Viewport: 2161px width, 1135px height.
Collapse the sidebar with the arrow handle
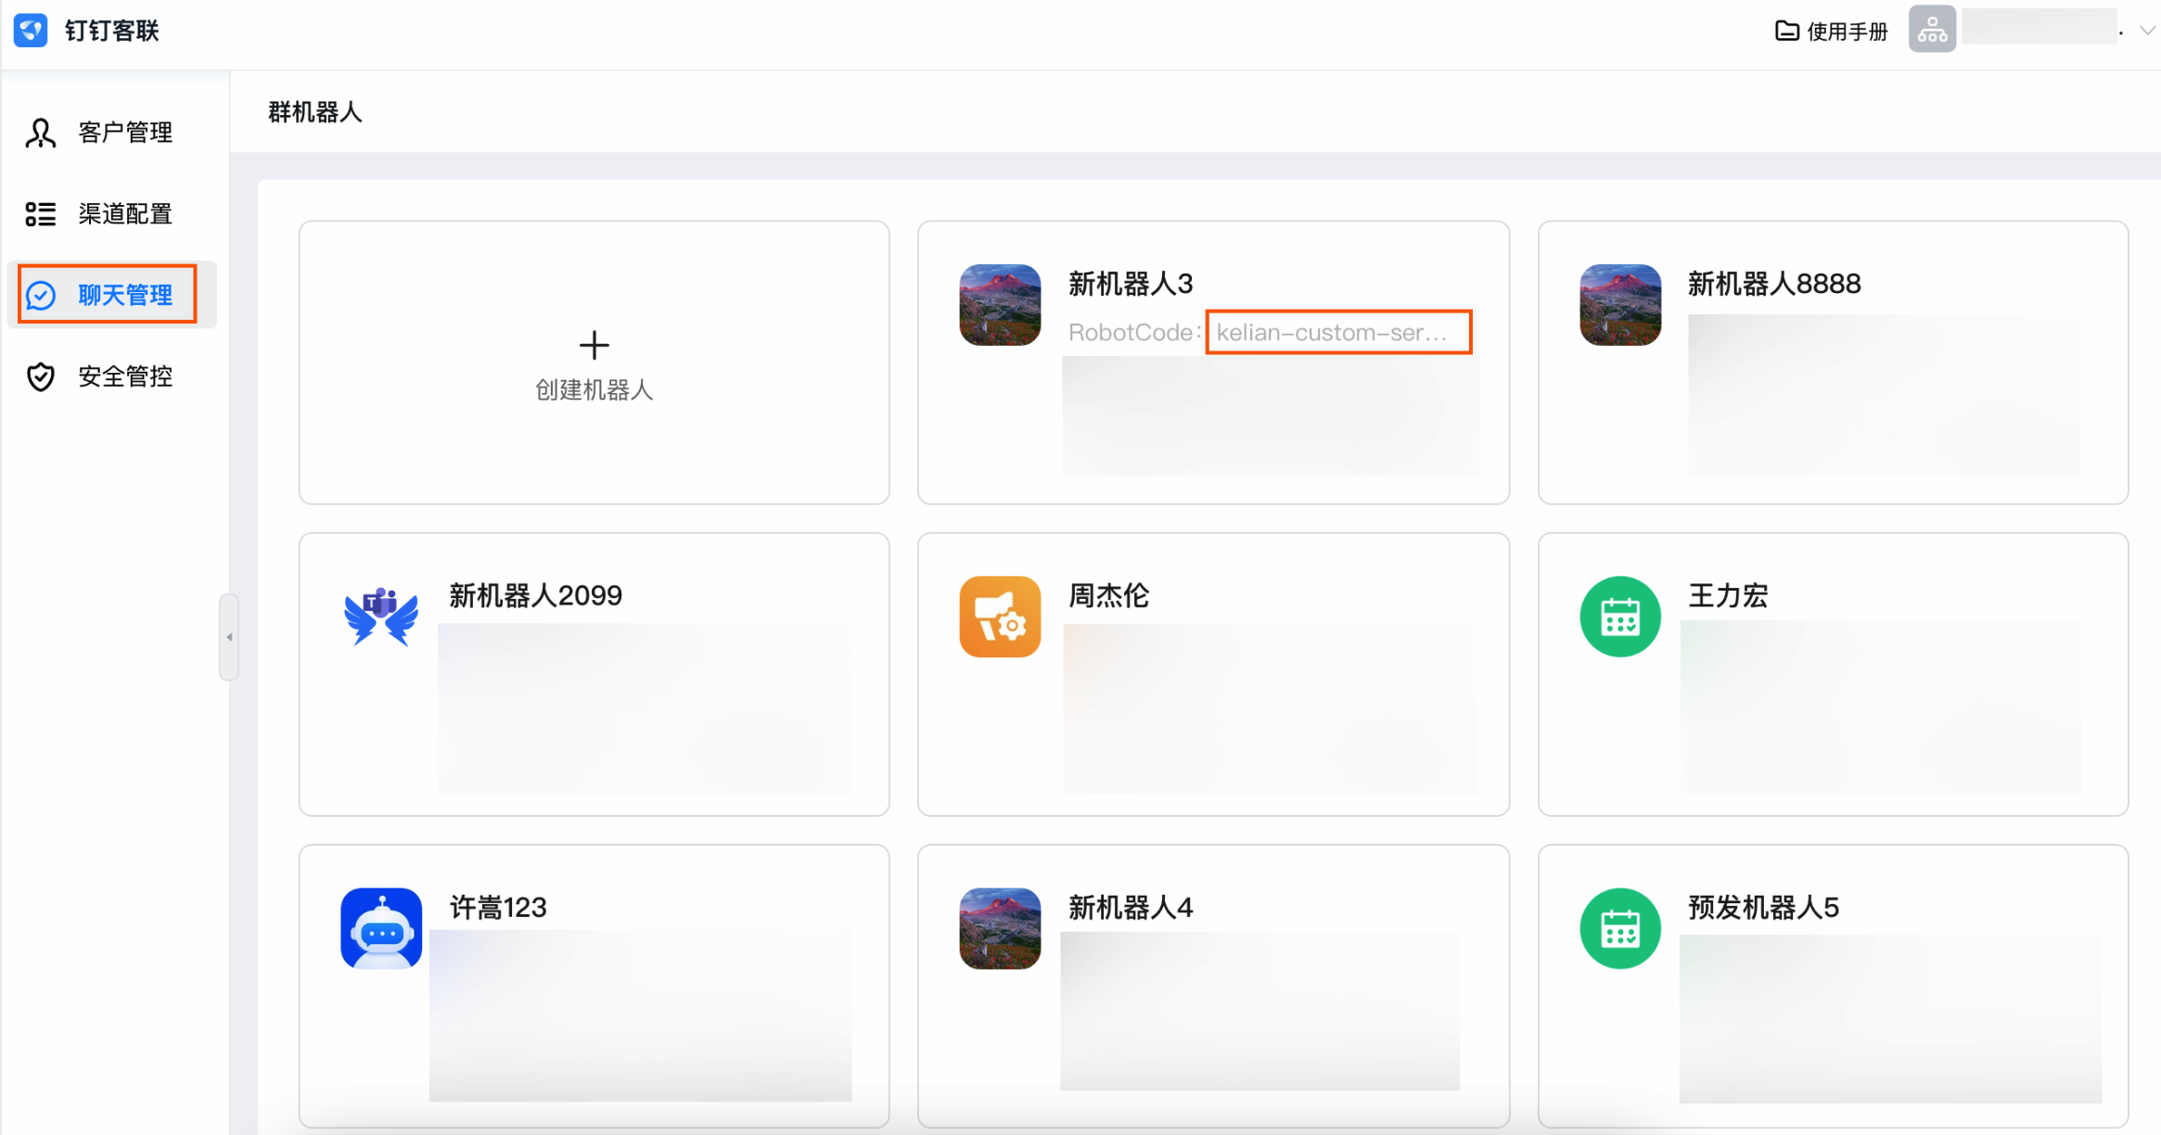click(229, 637)
